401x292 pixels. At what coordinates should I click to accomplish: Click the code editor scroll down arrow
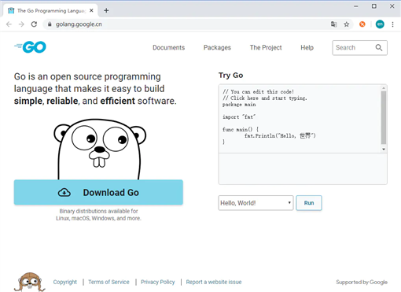384,150
